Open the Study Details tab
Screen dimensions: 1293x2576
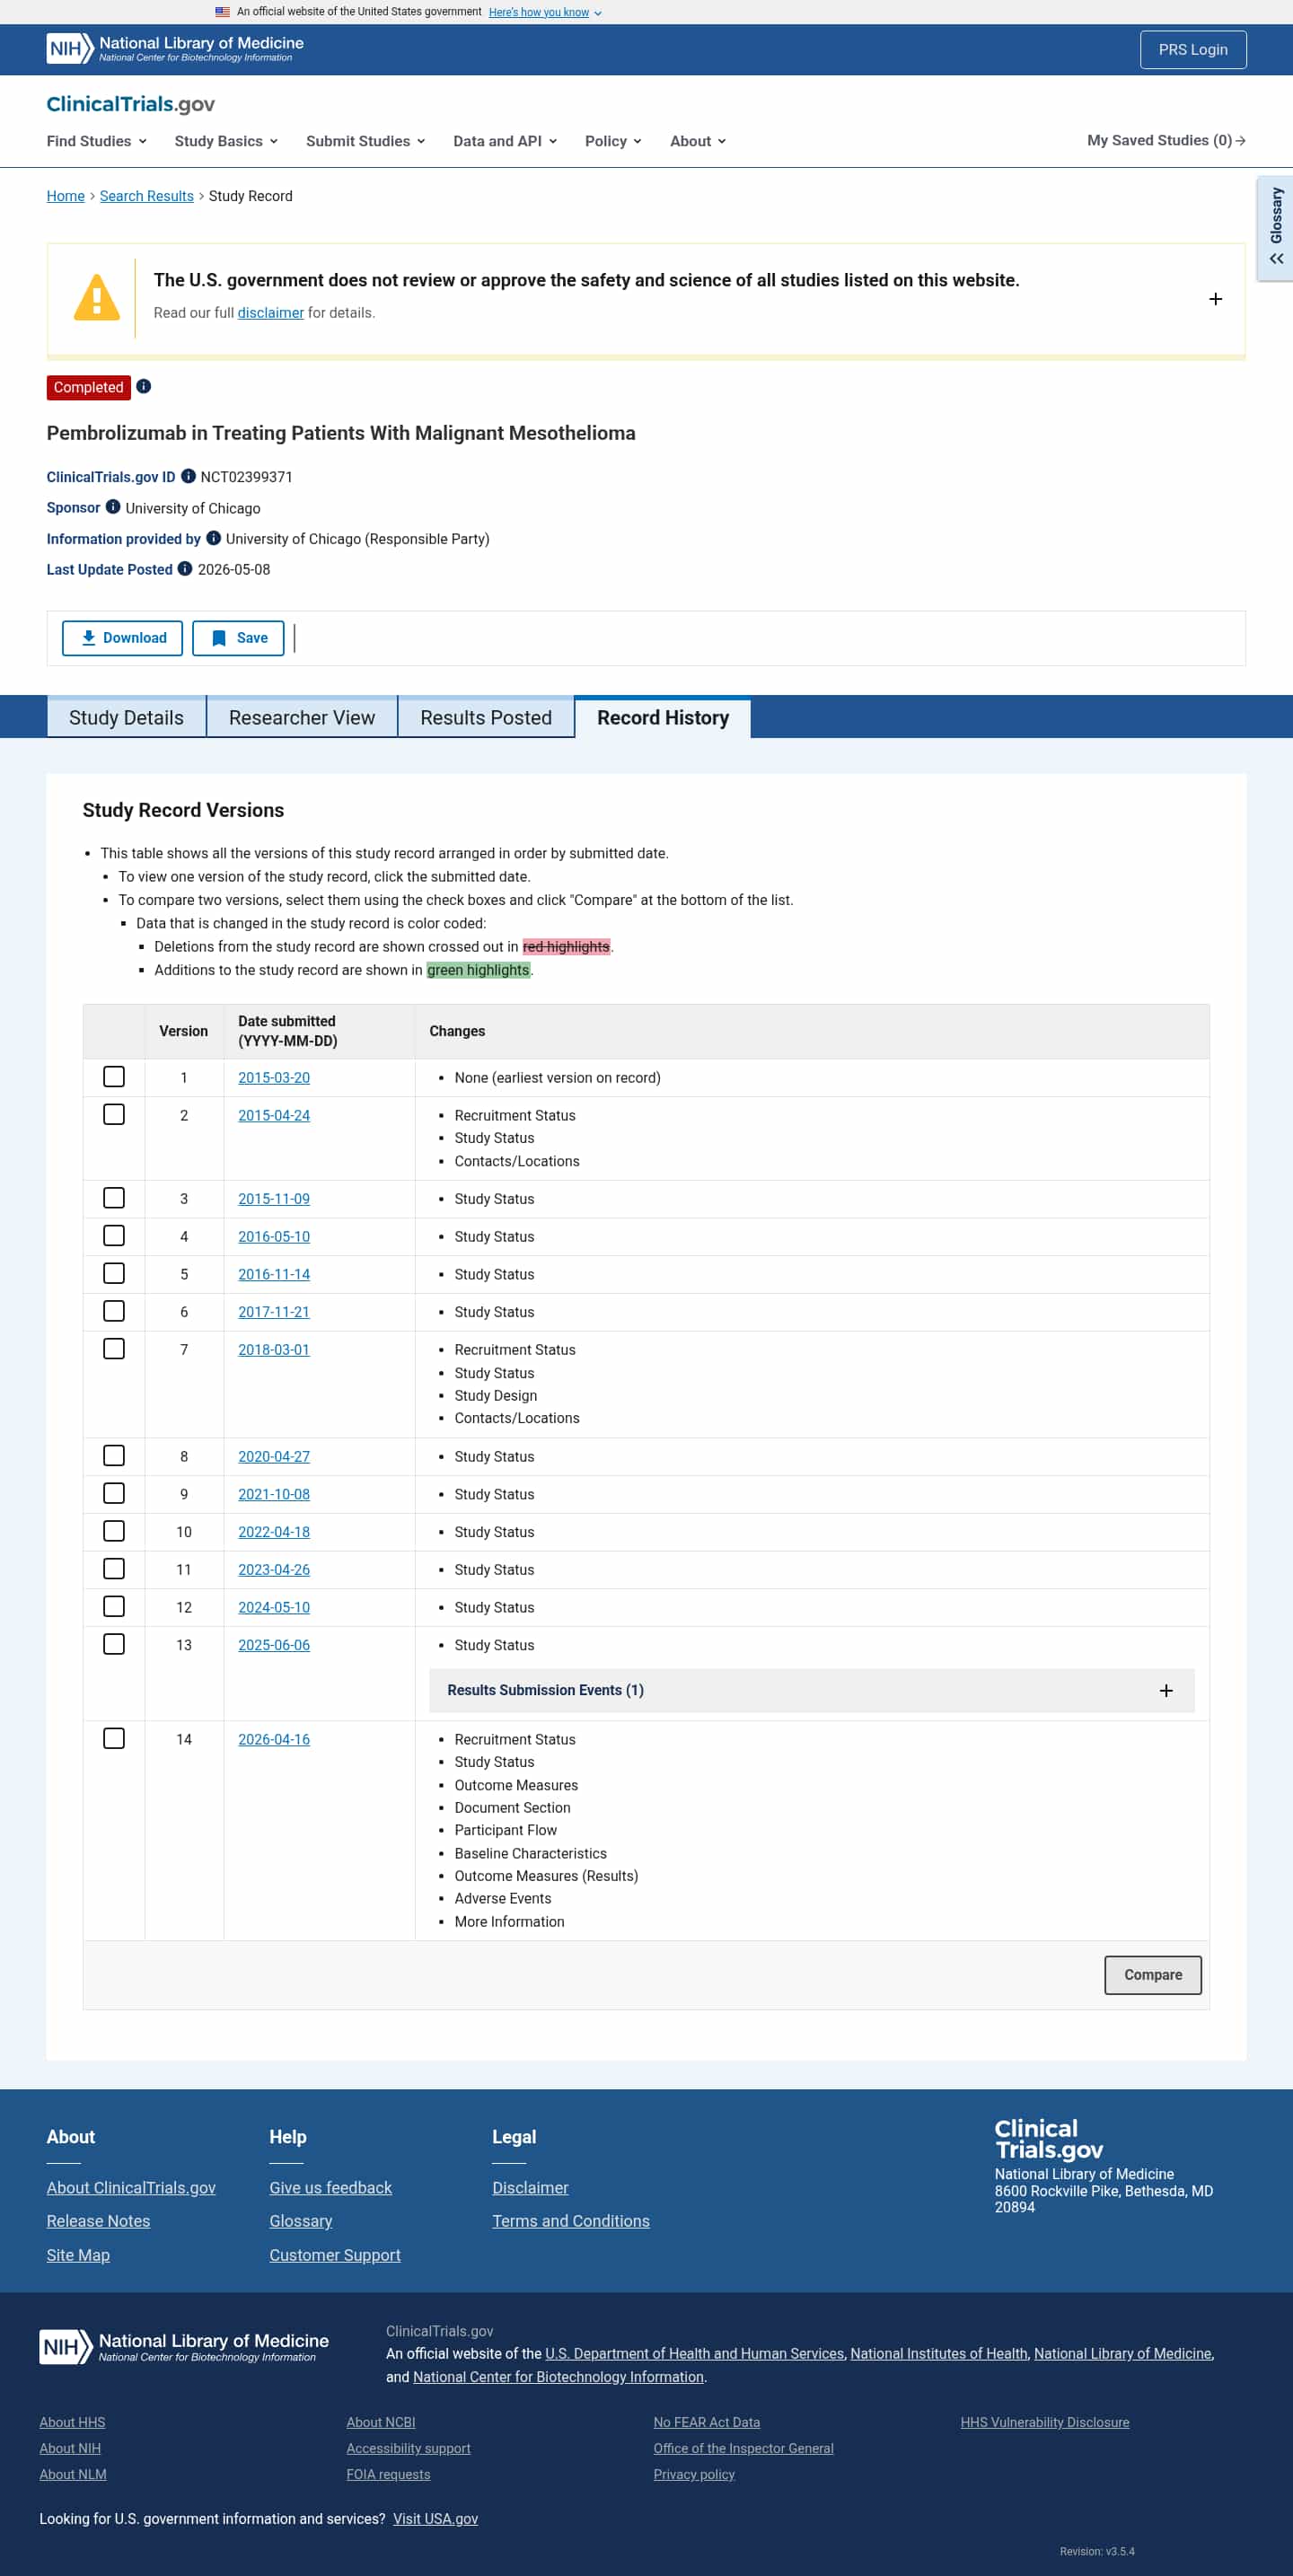click(x=126, y=718)
